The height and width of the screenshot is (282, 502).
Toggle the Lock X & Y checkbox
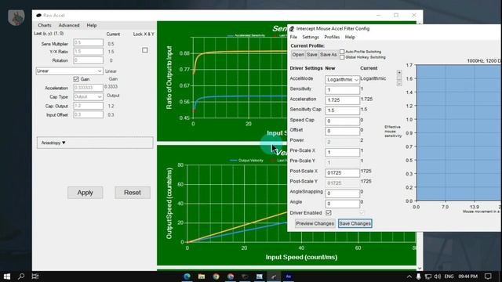pyautogui.click(x=145, y=50)
